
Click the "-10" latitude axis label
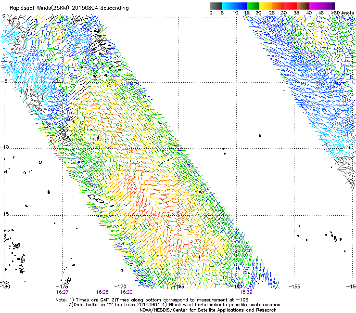(x=5, y=147)
